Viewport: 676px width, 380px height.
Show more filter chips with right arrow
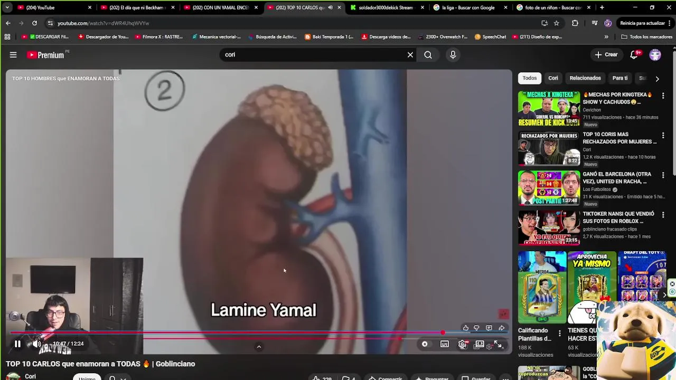click(x=657, y=79)
